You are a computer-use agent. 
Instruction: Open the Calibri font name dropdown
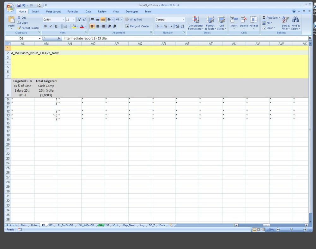tap(64, 20)
